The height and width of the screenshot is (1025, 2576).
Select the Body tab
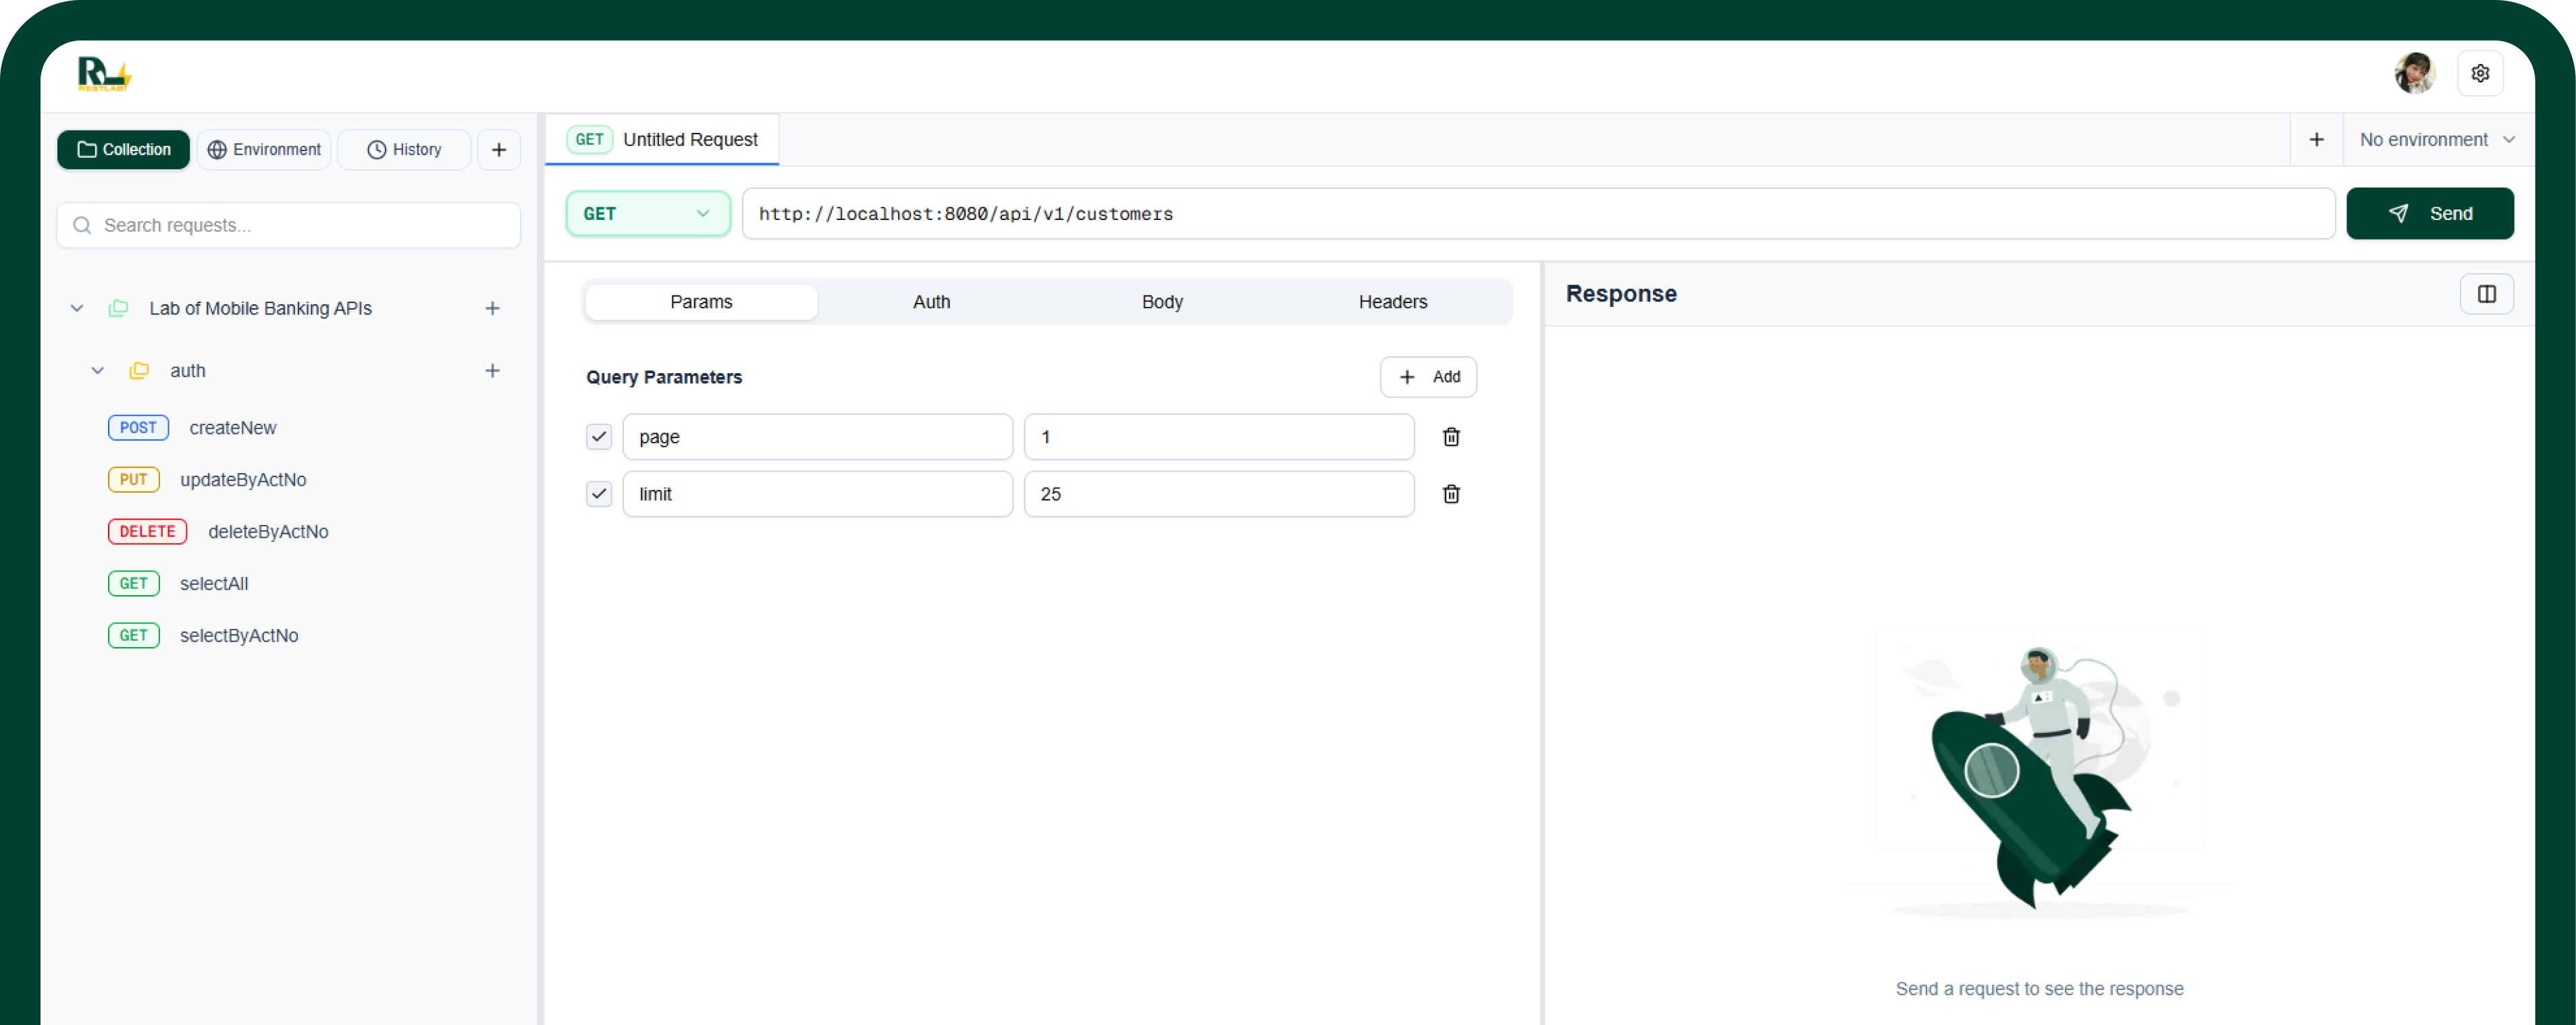(x=1162, y=302)
